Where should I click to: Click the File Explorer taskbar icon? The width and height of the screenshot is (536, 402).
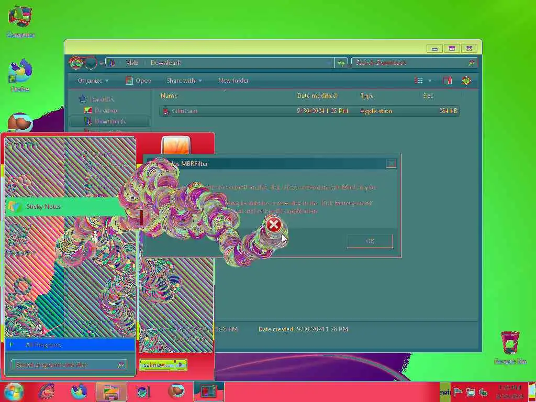(111, 392)
